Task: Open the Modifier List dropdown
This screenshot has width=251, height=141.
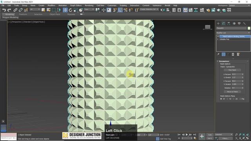Action: pos(233,33)
